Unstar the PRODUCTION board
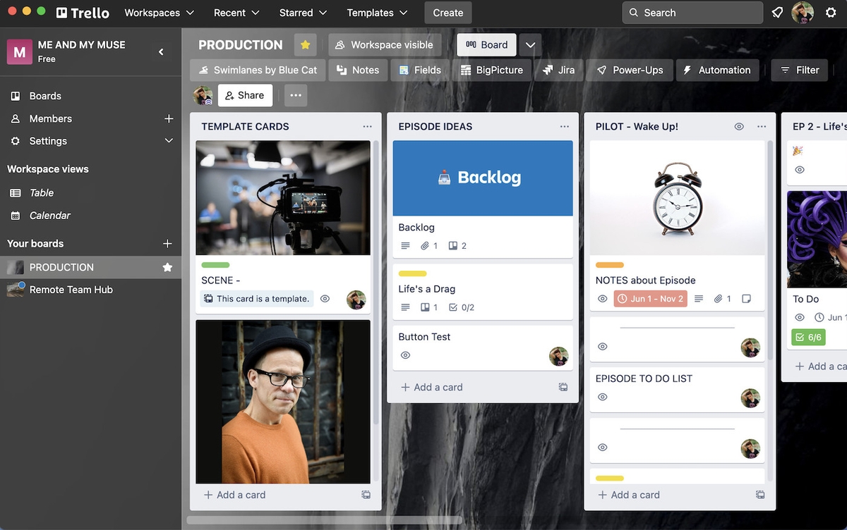The height and width of the screenshot is (530, 847). (x=305, y=44)
